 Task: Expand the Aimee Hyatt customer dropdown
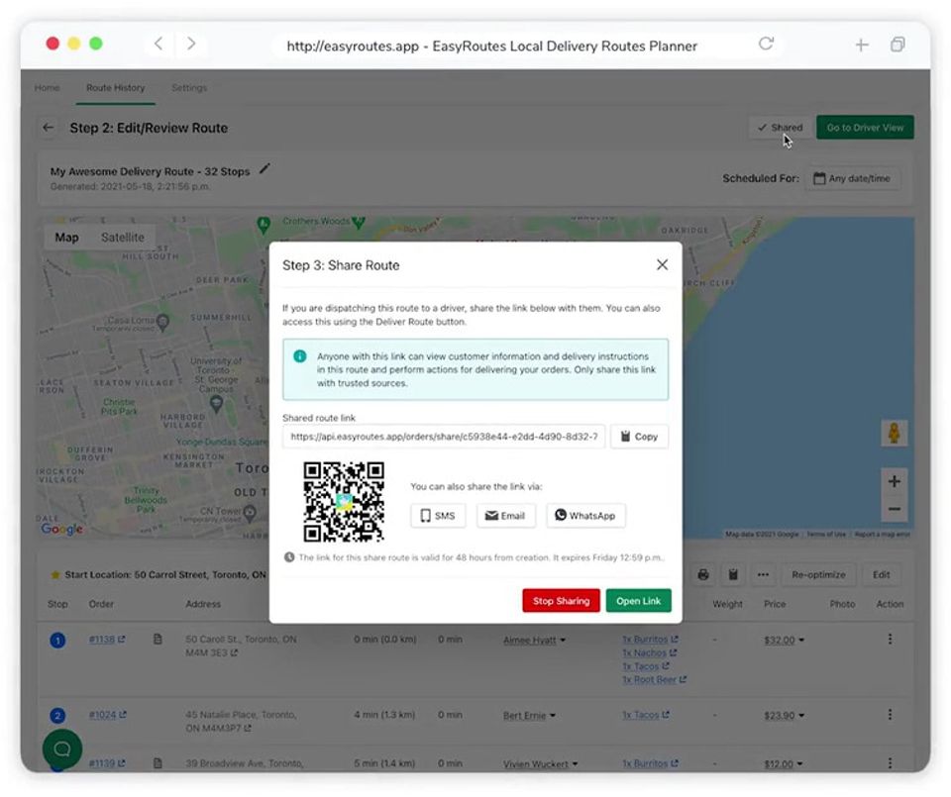pyautogui.click(x=534, y=640)
